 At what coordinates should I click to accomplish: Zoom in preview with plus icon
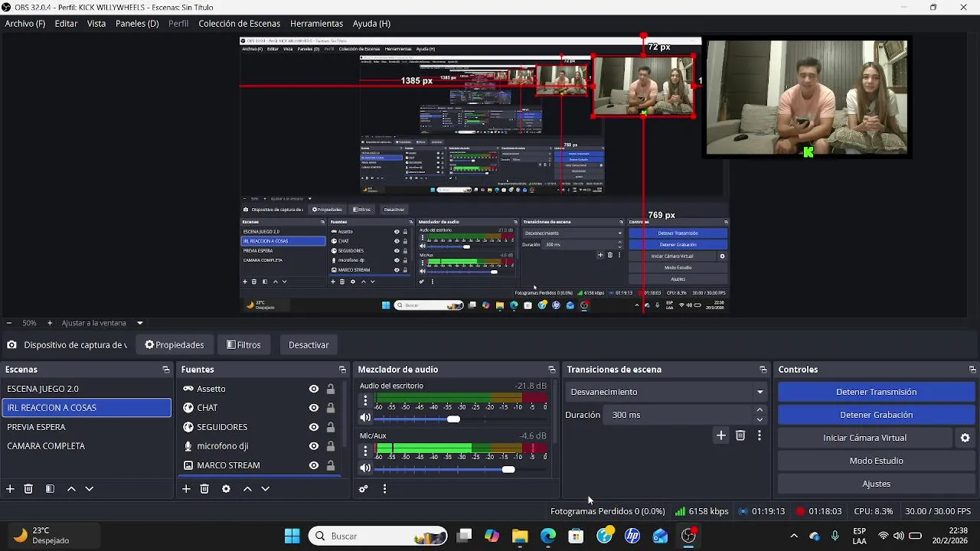click(50, 323)
